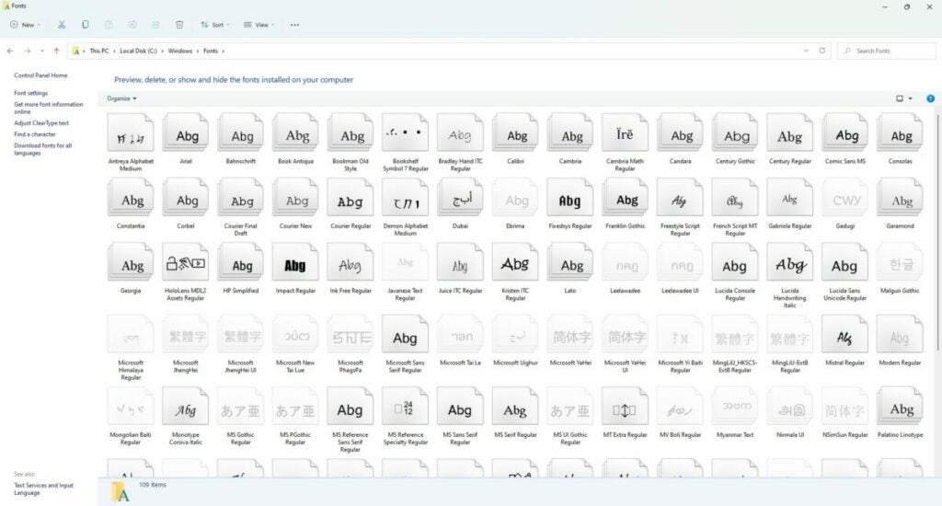The height and width of the screenshot is (506, 942).
Task: Open Get more font information online link
Action: click(x=49, y=109)
